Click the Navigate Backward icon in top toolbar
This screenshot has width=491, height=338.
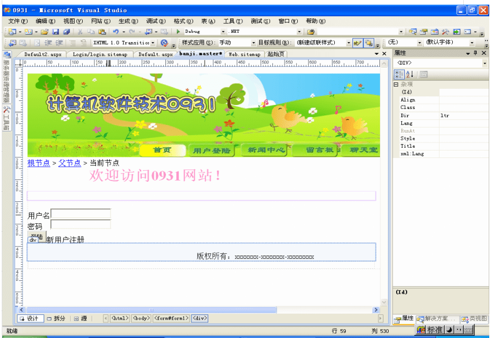pos(149,32)
